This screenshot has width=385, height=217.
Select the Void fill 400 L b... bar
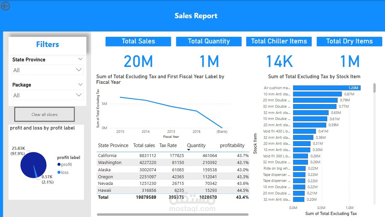[x=304, y=131]
